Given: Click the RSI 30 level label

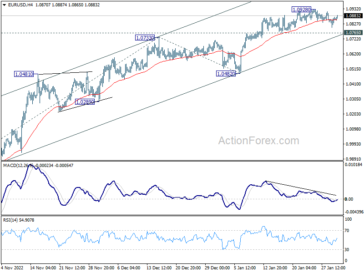Looking at the screenshot, I should pyautogui.click(x=347, y=249).
